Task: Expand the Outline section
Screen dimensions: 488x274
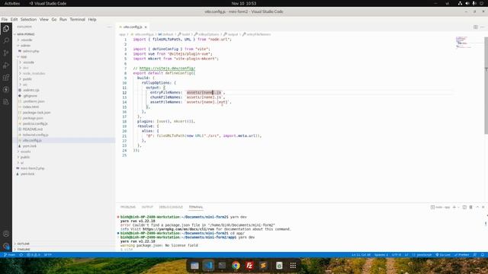Action: point(64,244)
